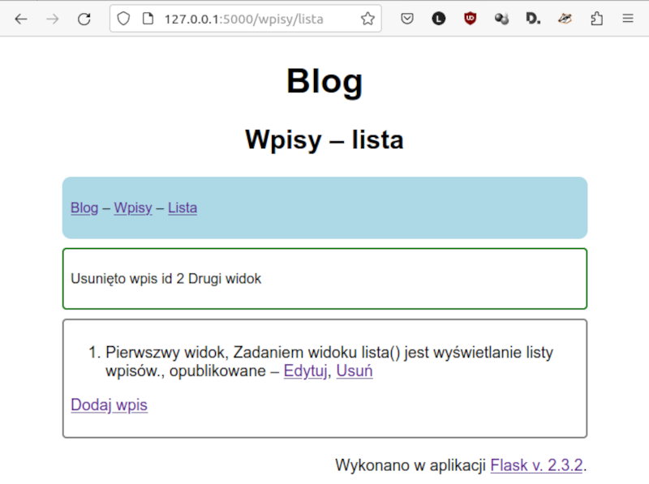
Task: Open the 'D.' privacy extension icon
Action: pos(533,18)
